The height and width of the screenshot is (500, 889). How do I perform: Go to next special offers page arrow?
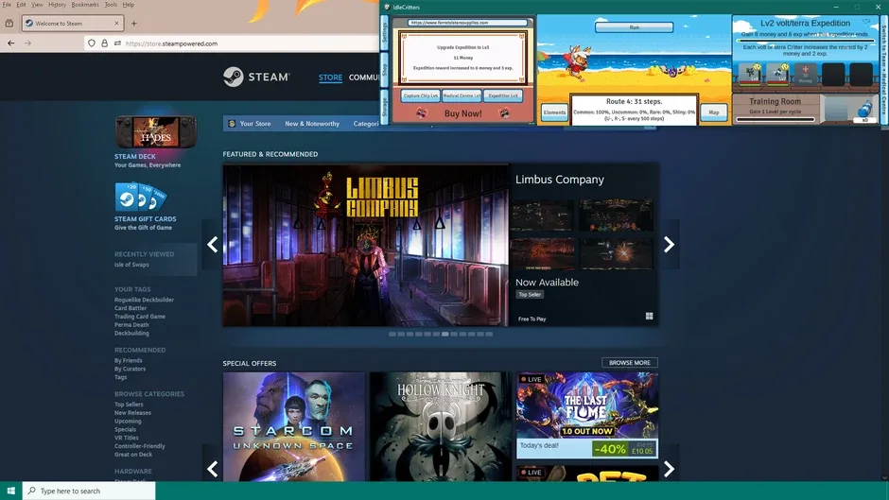coord(669,469)
